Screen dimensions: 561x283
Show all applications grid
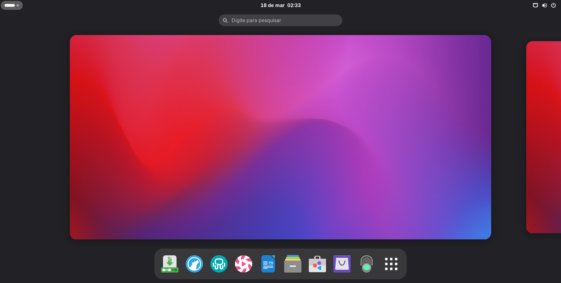click(x=391, y=264)
